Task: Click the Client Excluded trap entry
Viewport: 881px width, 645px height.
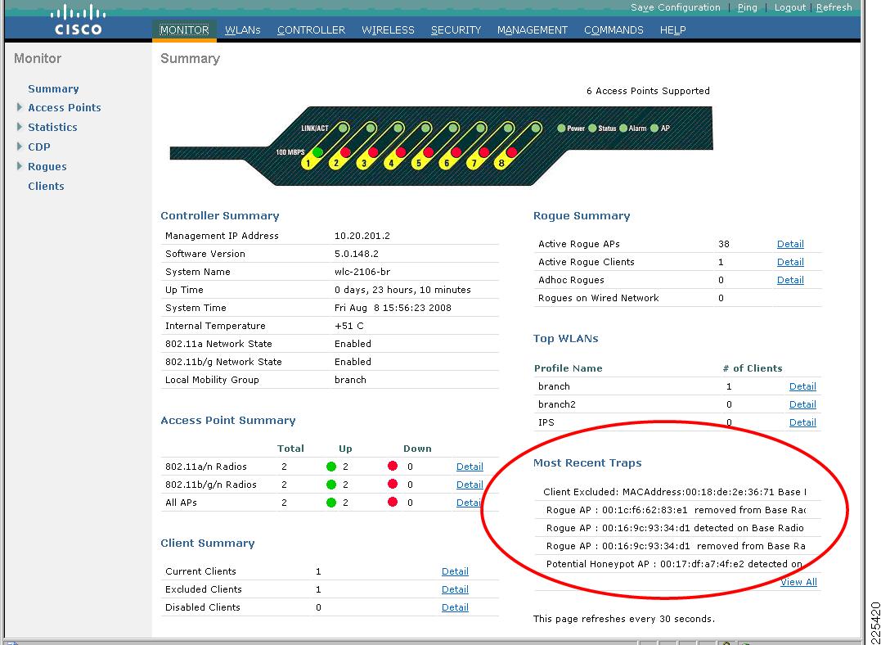Action: tap(674, 492)
